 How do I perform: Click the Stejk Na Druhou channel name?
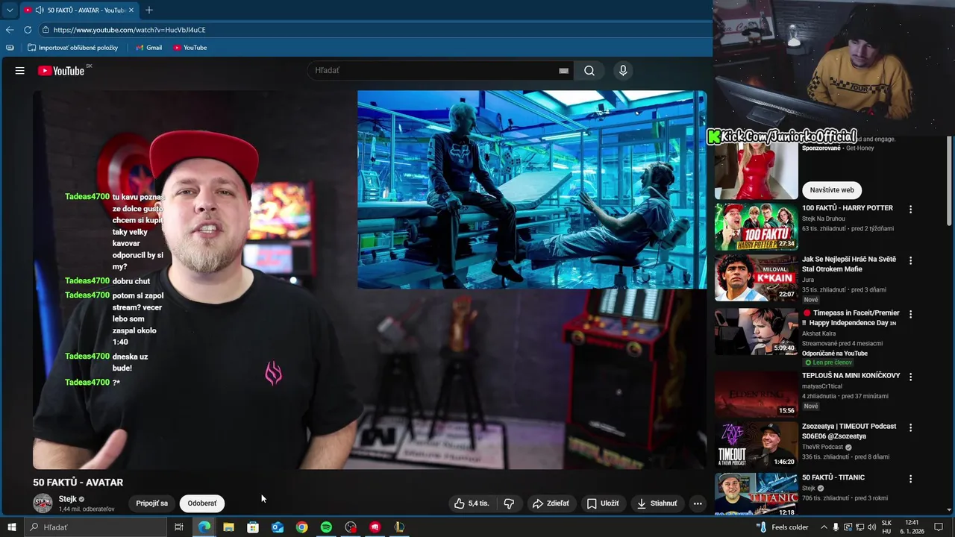tap(824, 219)
